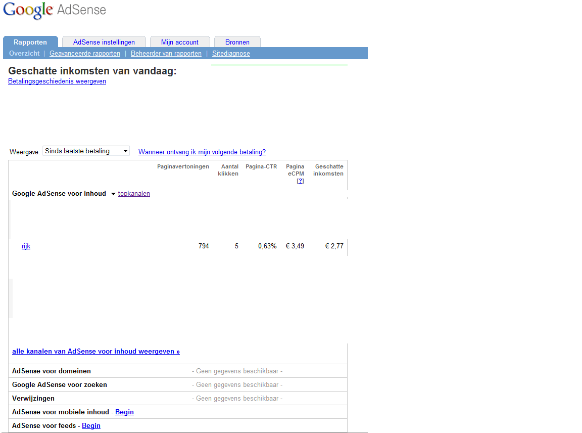Click the € 2,77 earnings value
Image resolution: width=582 pixels, height=433 pixels.
[334, 246]
